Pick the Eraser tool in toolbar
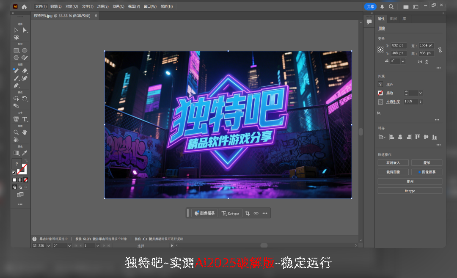This screenshot has height=278, width=457. point(25,71)
